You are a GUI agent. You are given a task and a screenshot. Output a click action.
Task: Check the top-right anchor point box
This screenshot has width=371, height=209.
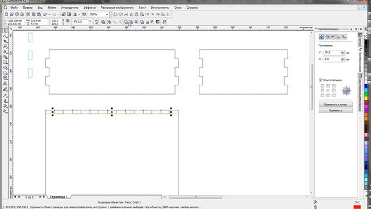click(334, 86)
